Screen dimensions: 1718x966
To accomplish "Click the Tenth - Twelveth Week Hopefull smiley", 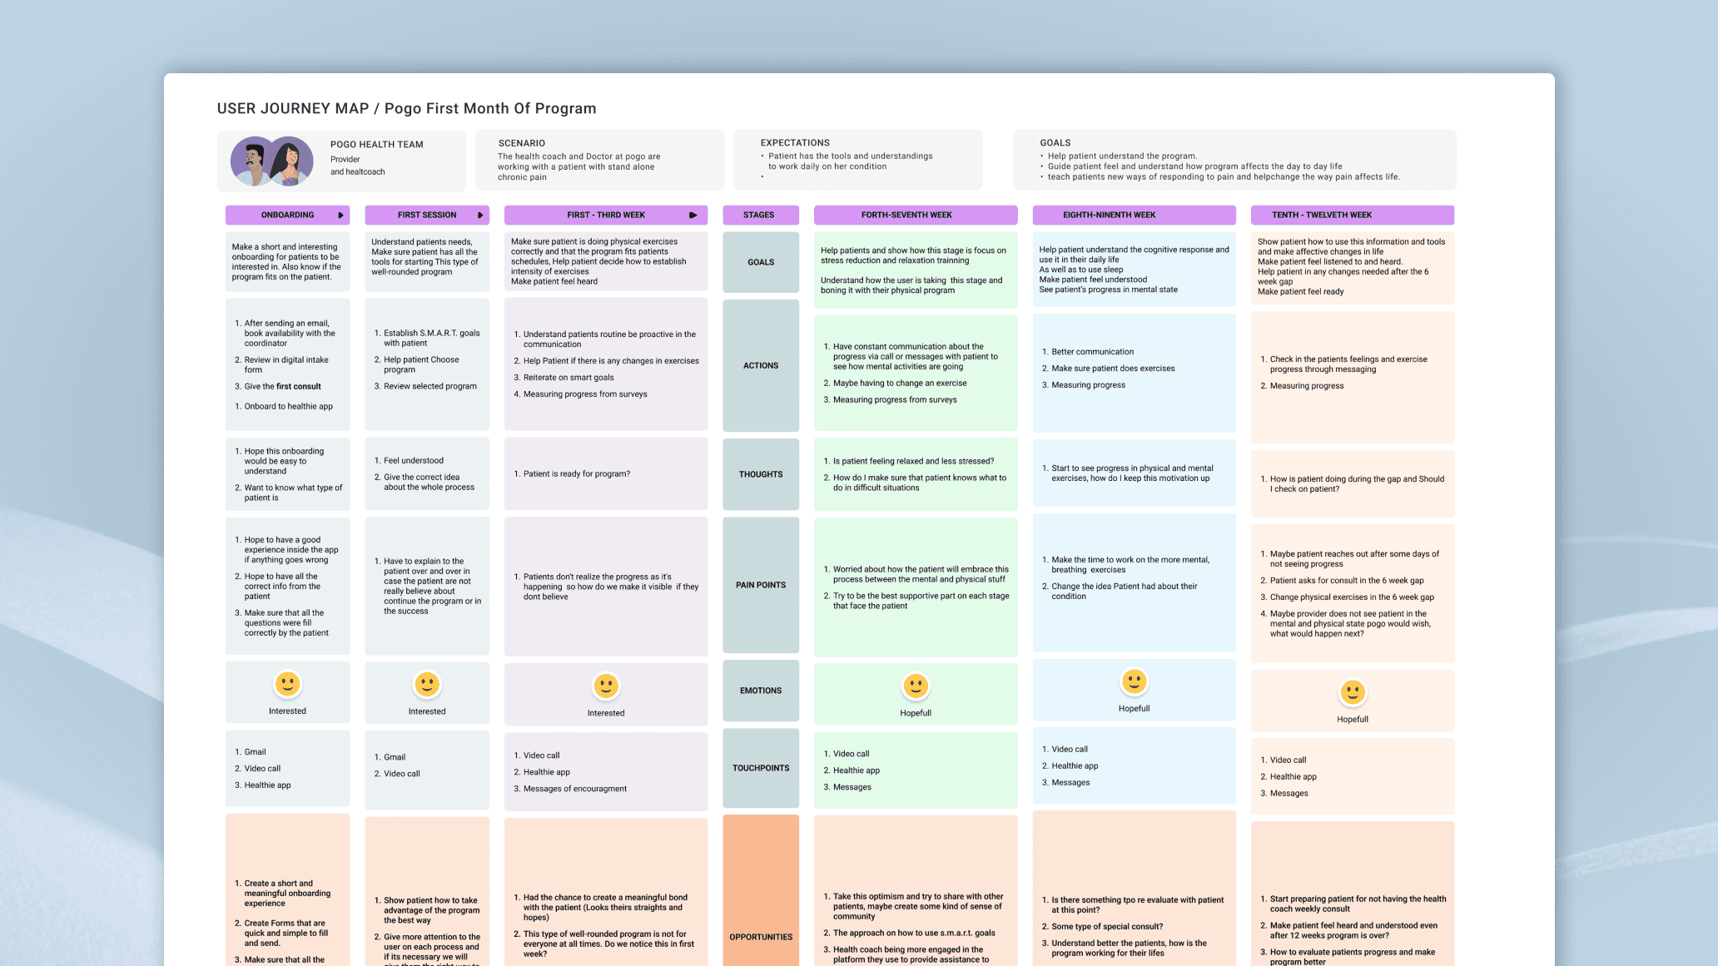I will [1353, 692].
